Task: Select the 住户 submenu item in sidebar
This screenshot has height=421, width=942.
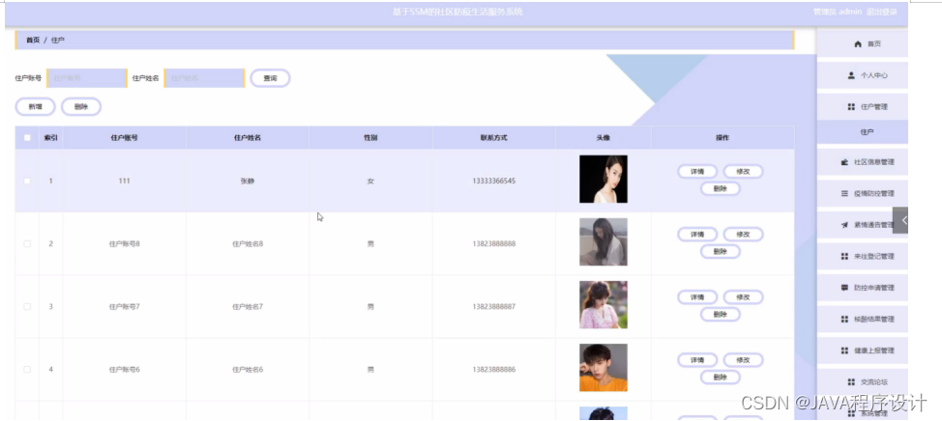Action: tap(862, 131)
